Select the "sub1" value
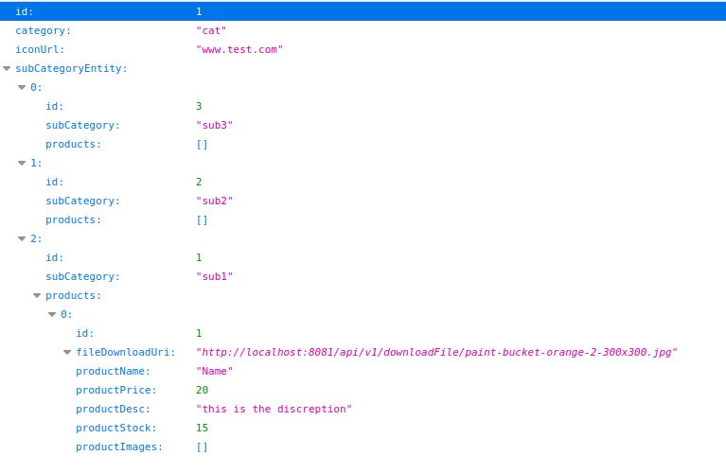The height and width of the screenshot is (473, 726). (214, 277)
